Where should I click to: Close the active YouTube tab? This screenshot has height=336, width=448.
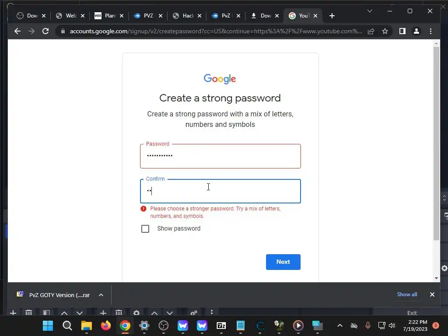point(315,16)
